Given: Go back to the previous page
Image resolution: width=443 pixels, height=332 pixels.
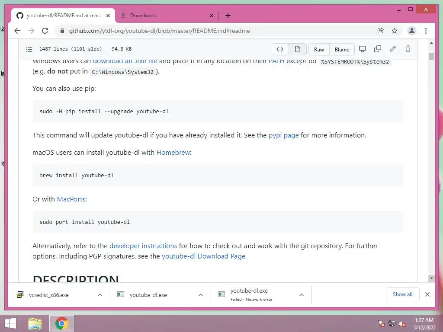Looking at the screenshot, I should pyautogui.click(x=17, y=31).
